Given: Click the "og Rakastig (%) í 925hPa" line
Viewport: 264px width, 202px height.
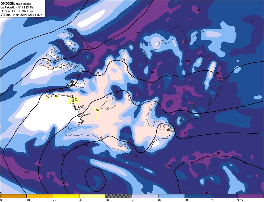Looking at the screenshot, I should [17, 7].
